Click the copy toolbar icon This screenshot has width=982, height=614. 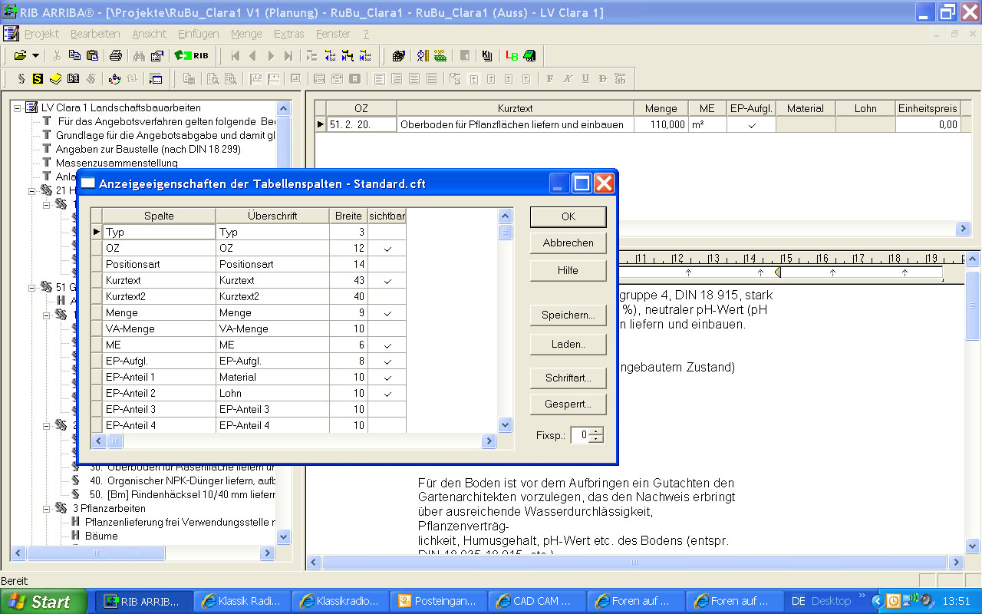(74, 55)
